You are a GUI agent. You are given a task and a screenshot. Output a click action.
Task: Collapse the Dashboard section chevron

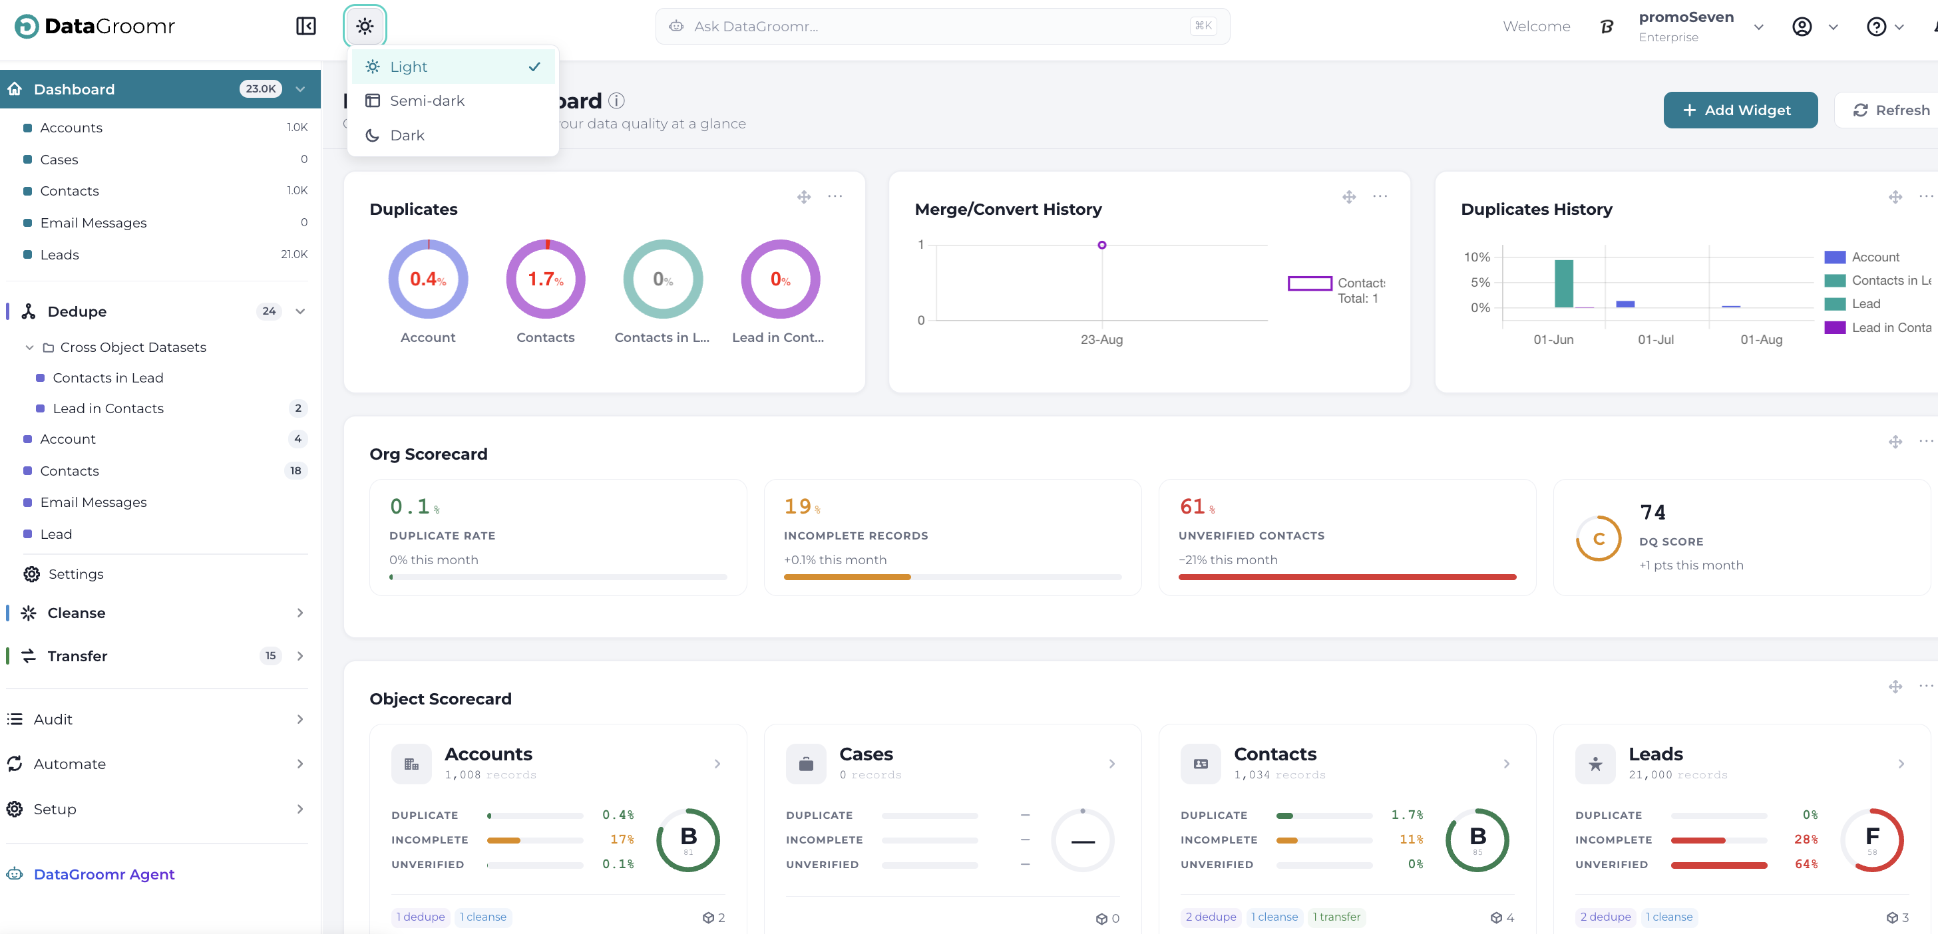pyautogui.click(x=300, y=88)
